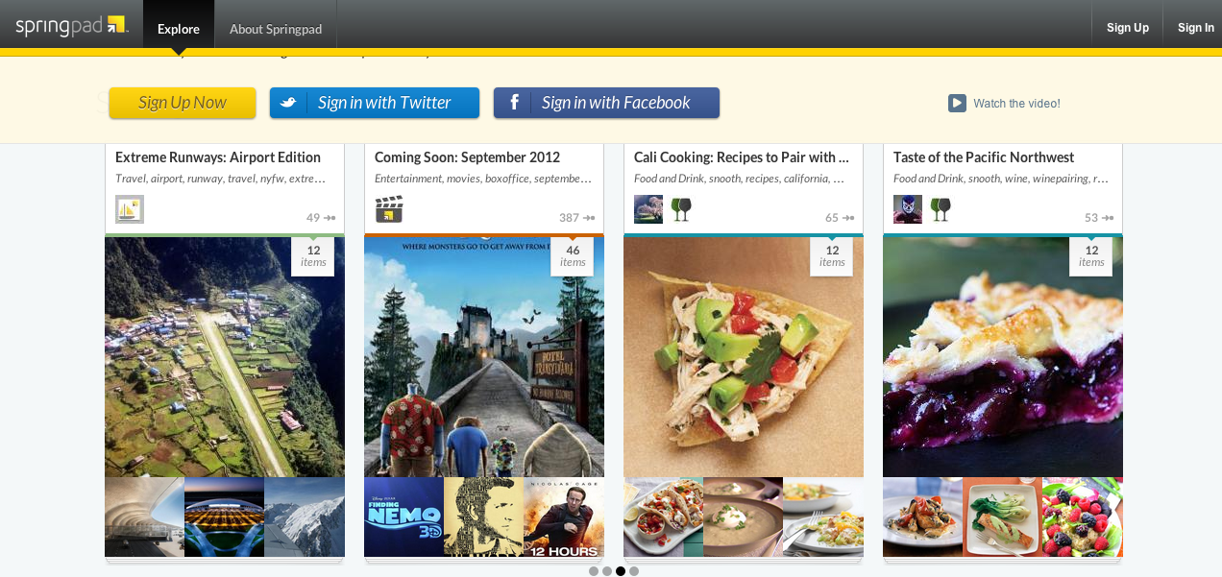Select the second carousel page dot
This screenshot has height=577, width=1222.
(x=607, y=571)
